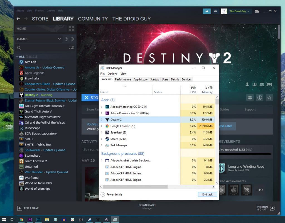Open Friends & Chat plus icon
285x223 pixels.
(x=272, y=208)
